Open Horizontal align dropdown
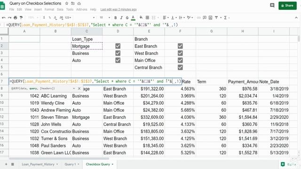The width and height of the screenshot is (301, 169). [166, 18]
